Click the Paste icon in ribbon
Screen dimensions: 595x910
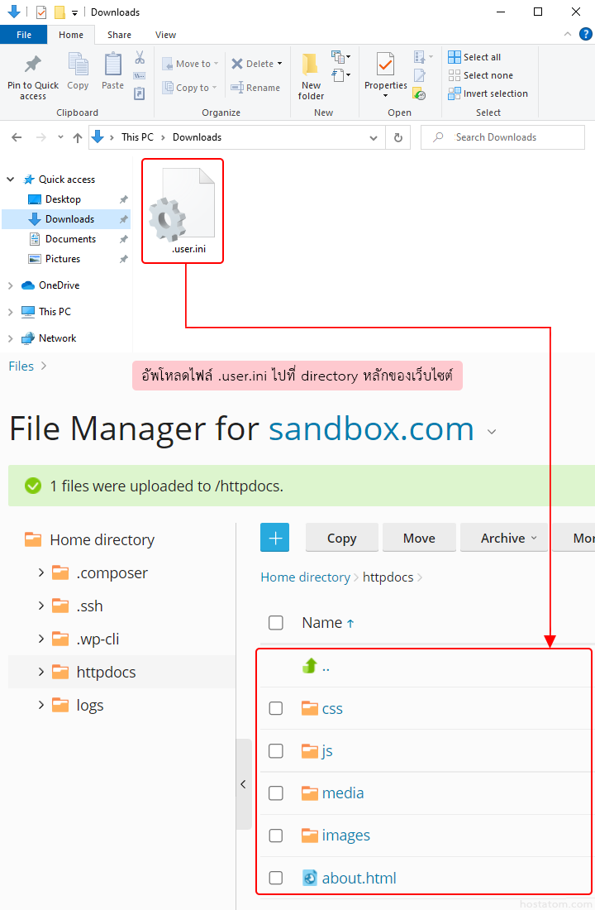pyautogui.click(x=112, y=66)
